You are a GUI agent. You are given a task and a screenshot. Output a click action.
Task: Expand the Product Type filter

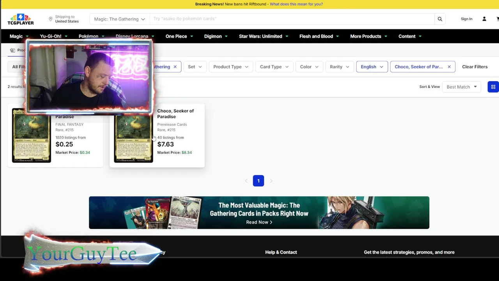tap(230, 67)
